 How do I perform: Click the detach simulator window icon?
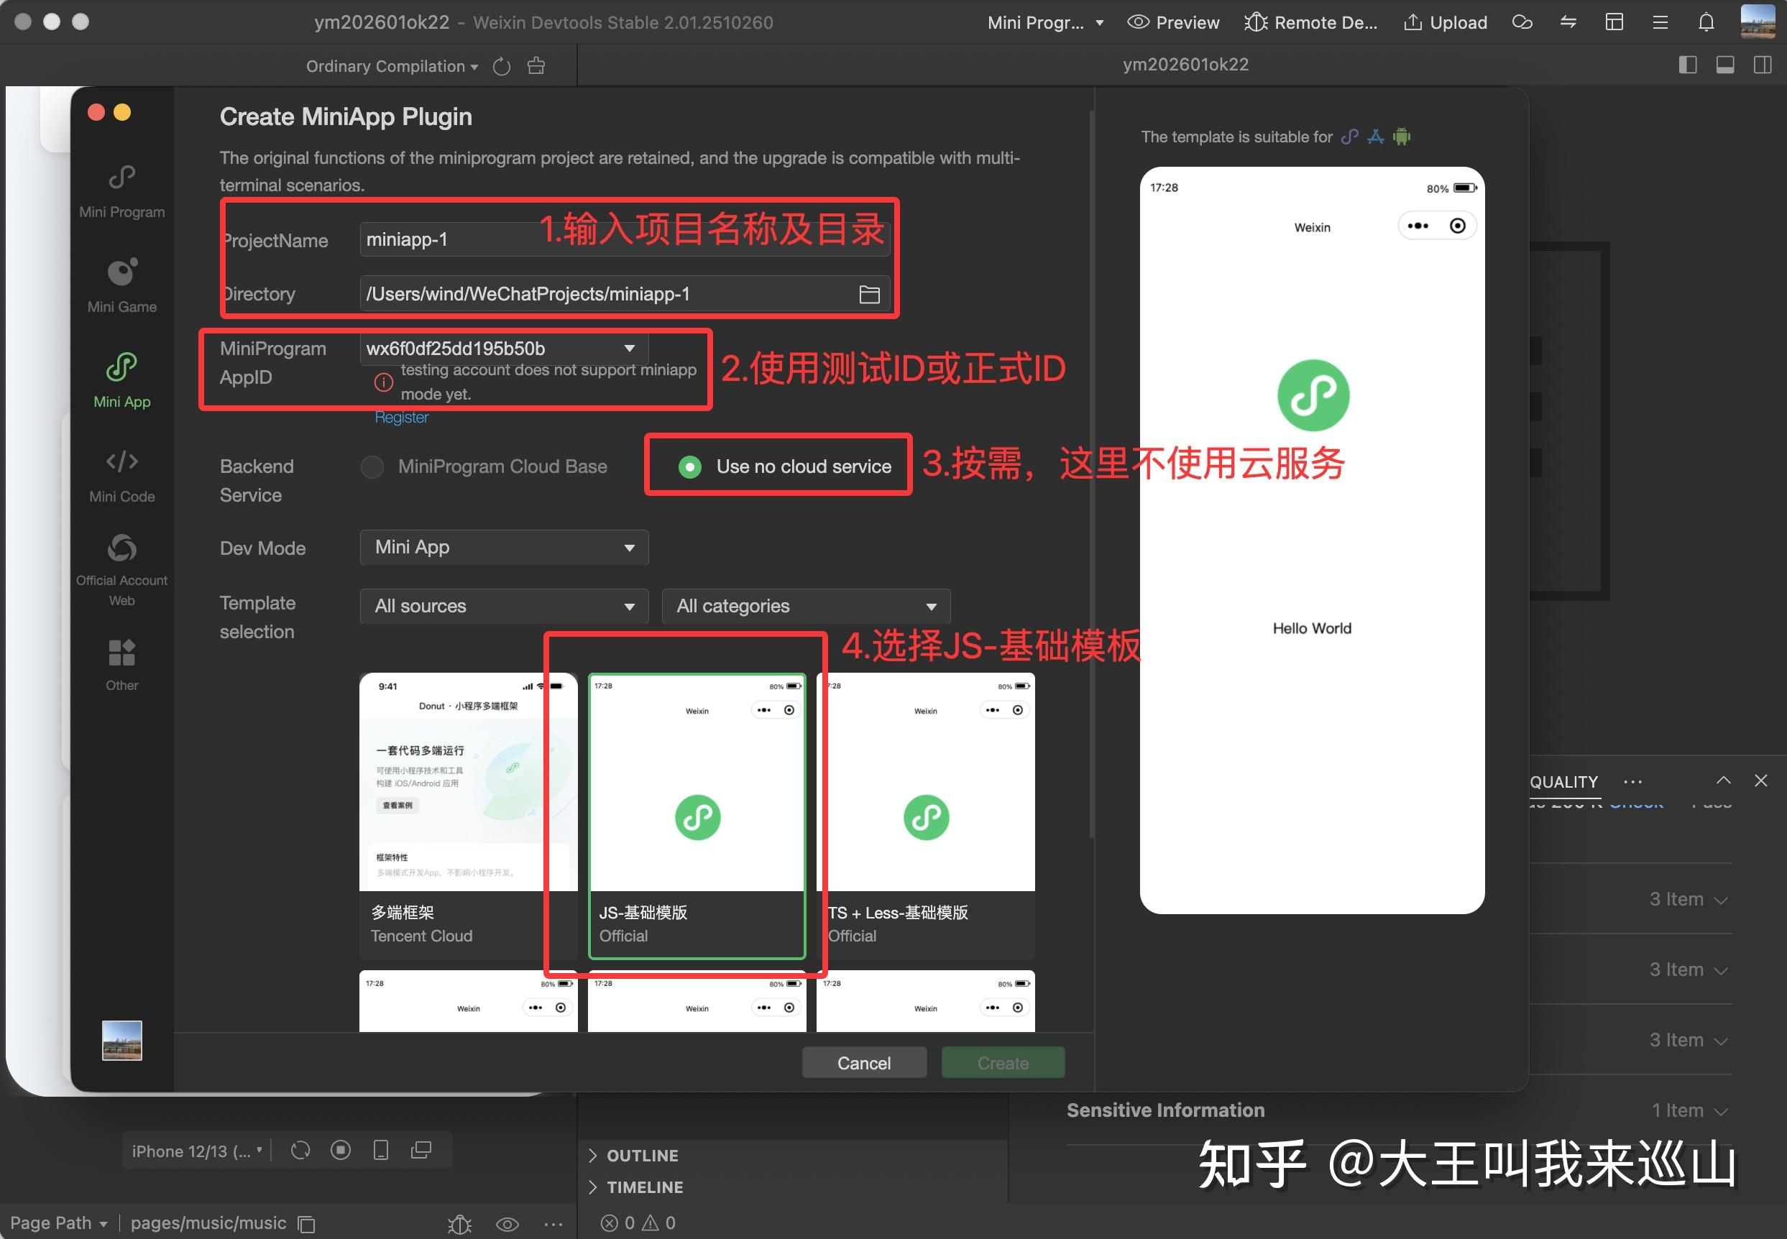click(421, 1151)
